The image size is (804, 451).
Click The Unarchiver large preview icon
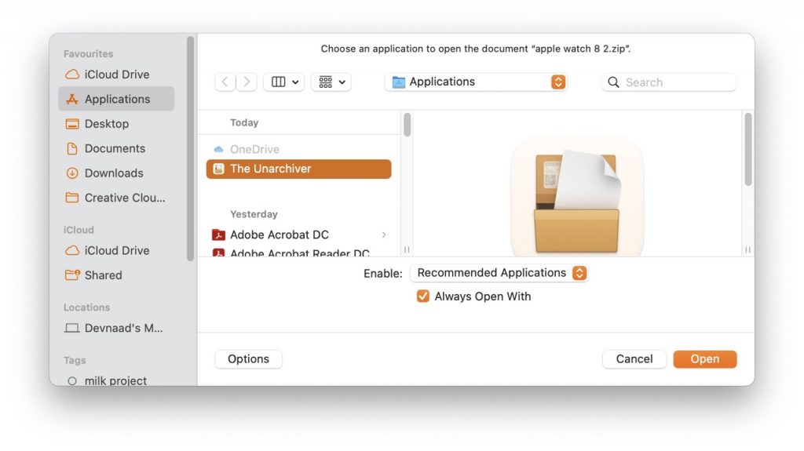577,198
